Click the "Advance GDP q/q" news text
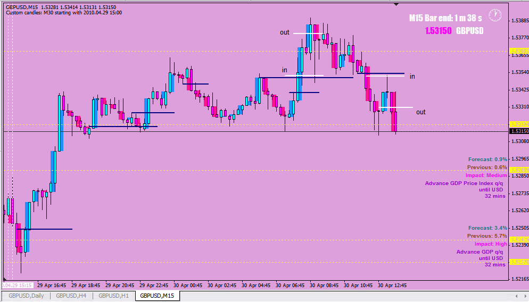This screenshot has height=302, width=529. click(480, 252)
